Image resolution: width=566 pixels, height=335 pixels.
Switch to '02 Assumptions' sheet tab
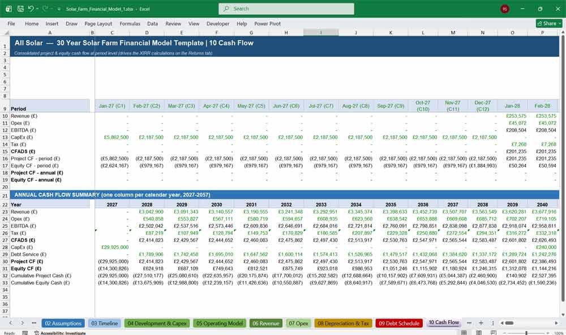(x=63, y=323)
